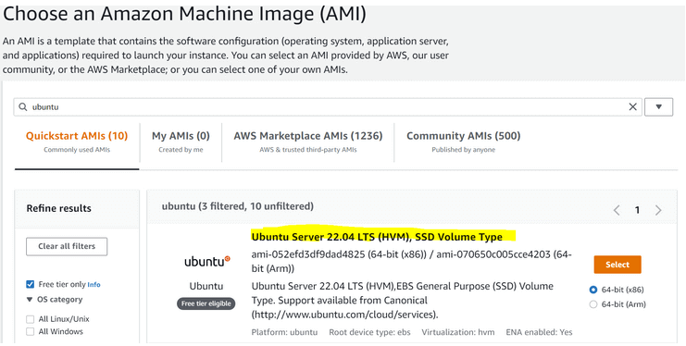Click the Ubuntu logo
The height and width of the screenshot is (346, 686).
coord(207,262)
